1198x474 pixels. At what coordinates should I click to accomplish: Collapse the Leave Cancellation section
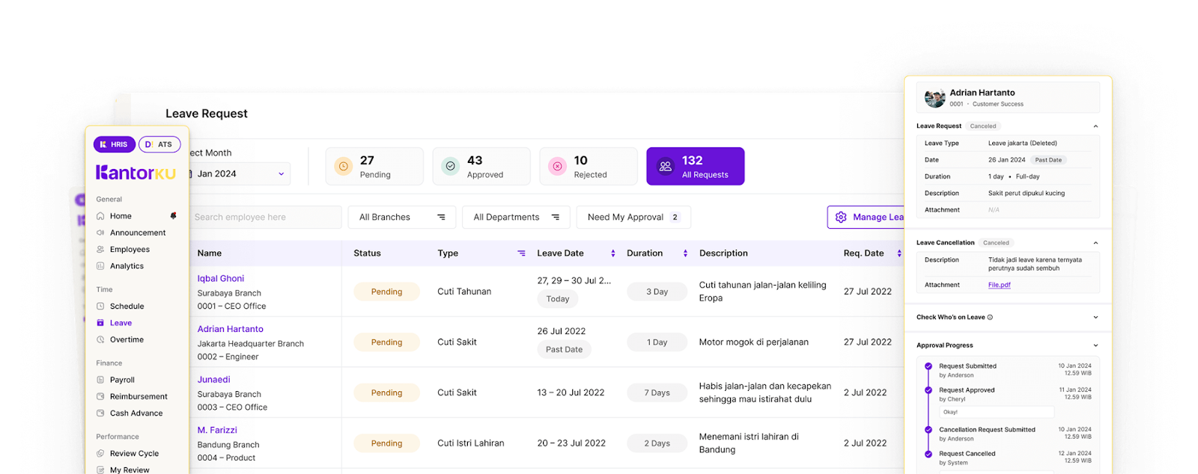(1095, 243)
